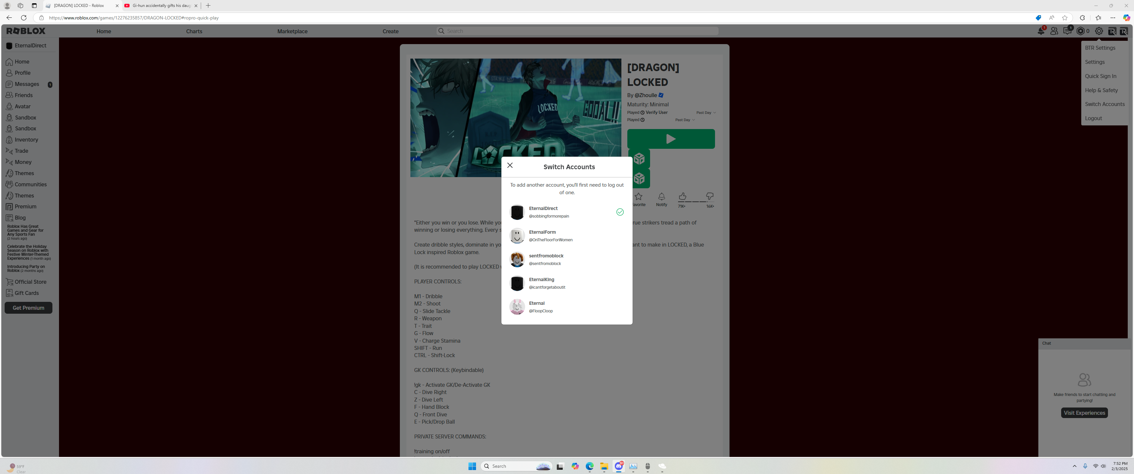The width and height of the screenshot is (1134, 474).
Task: Open the shopping tag icon in address bar
Action: (1038, 17)
